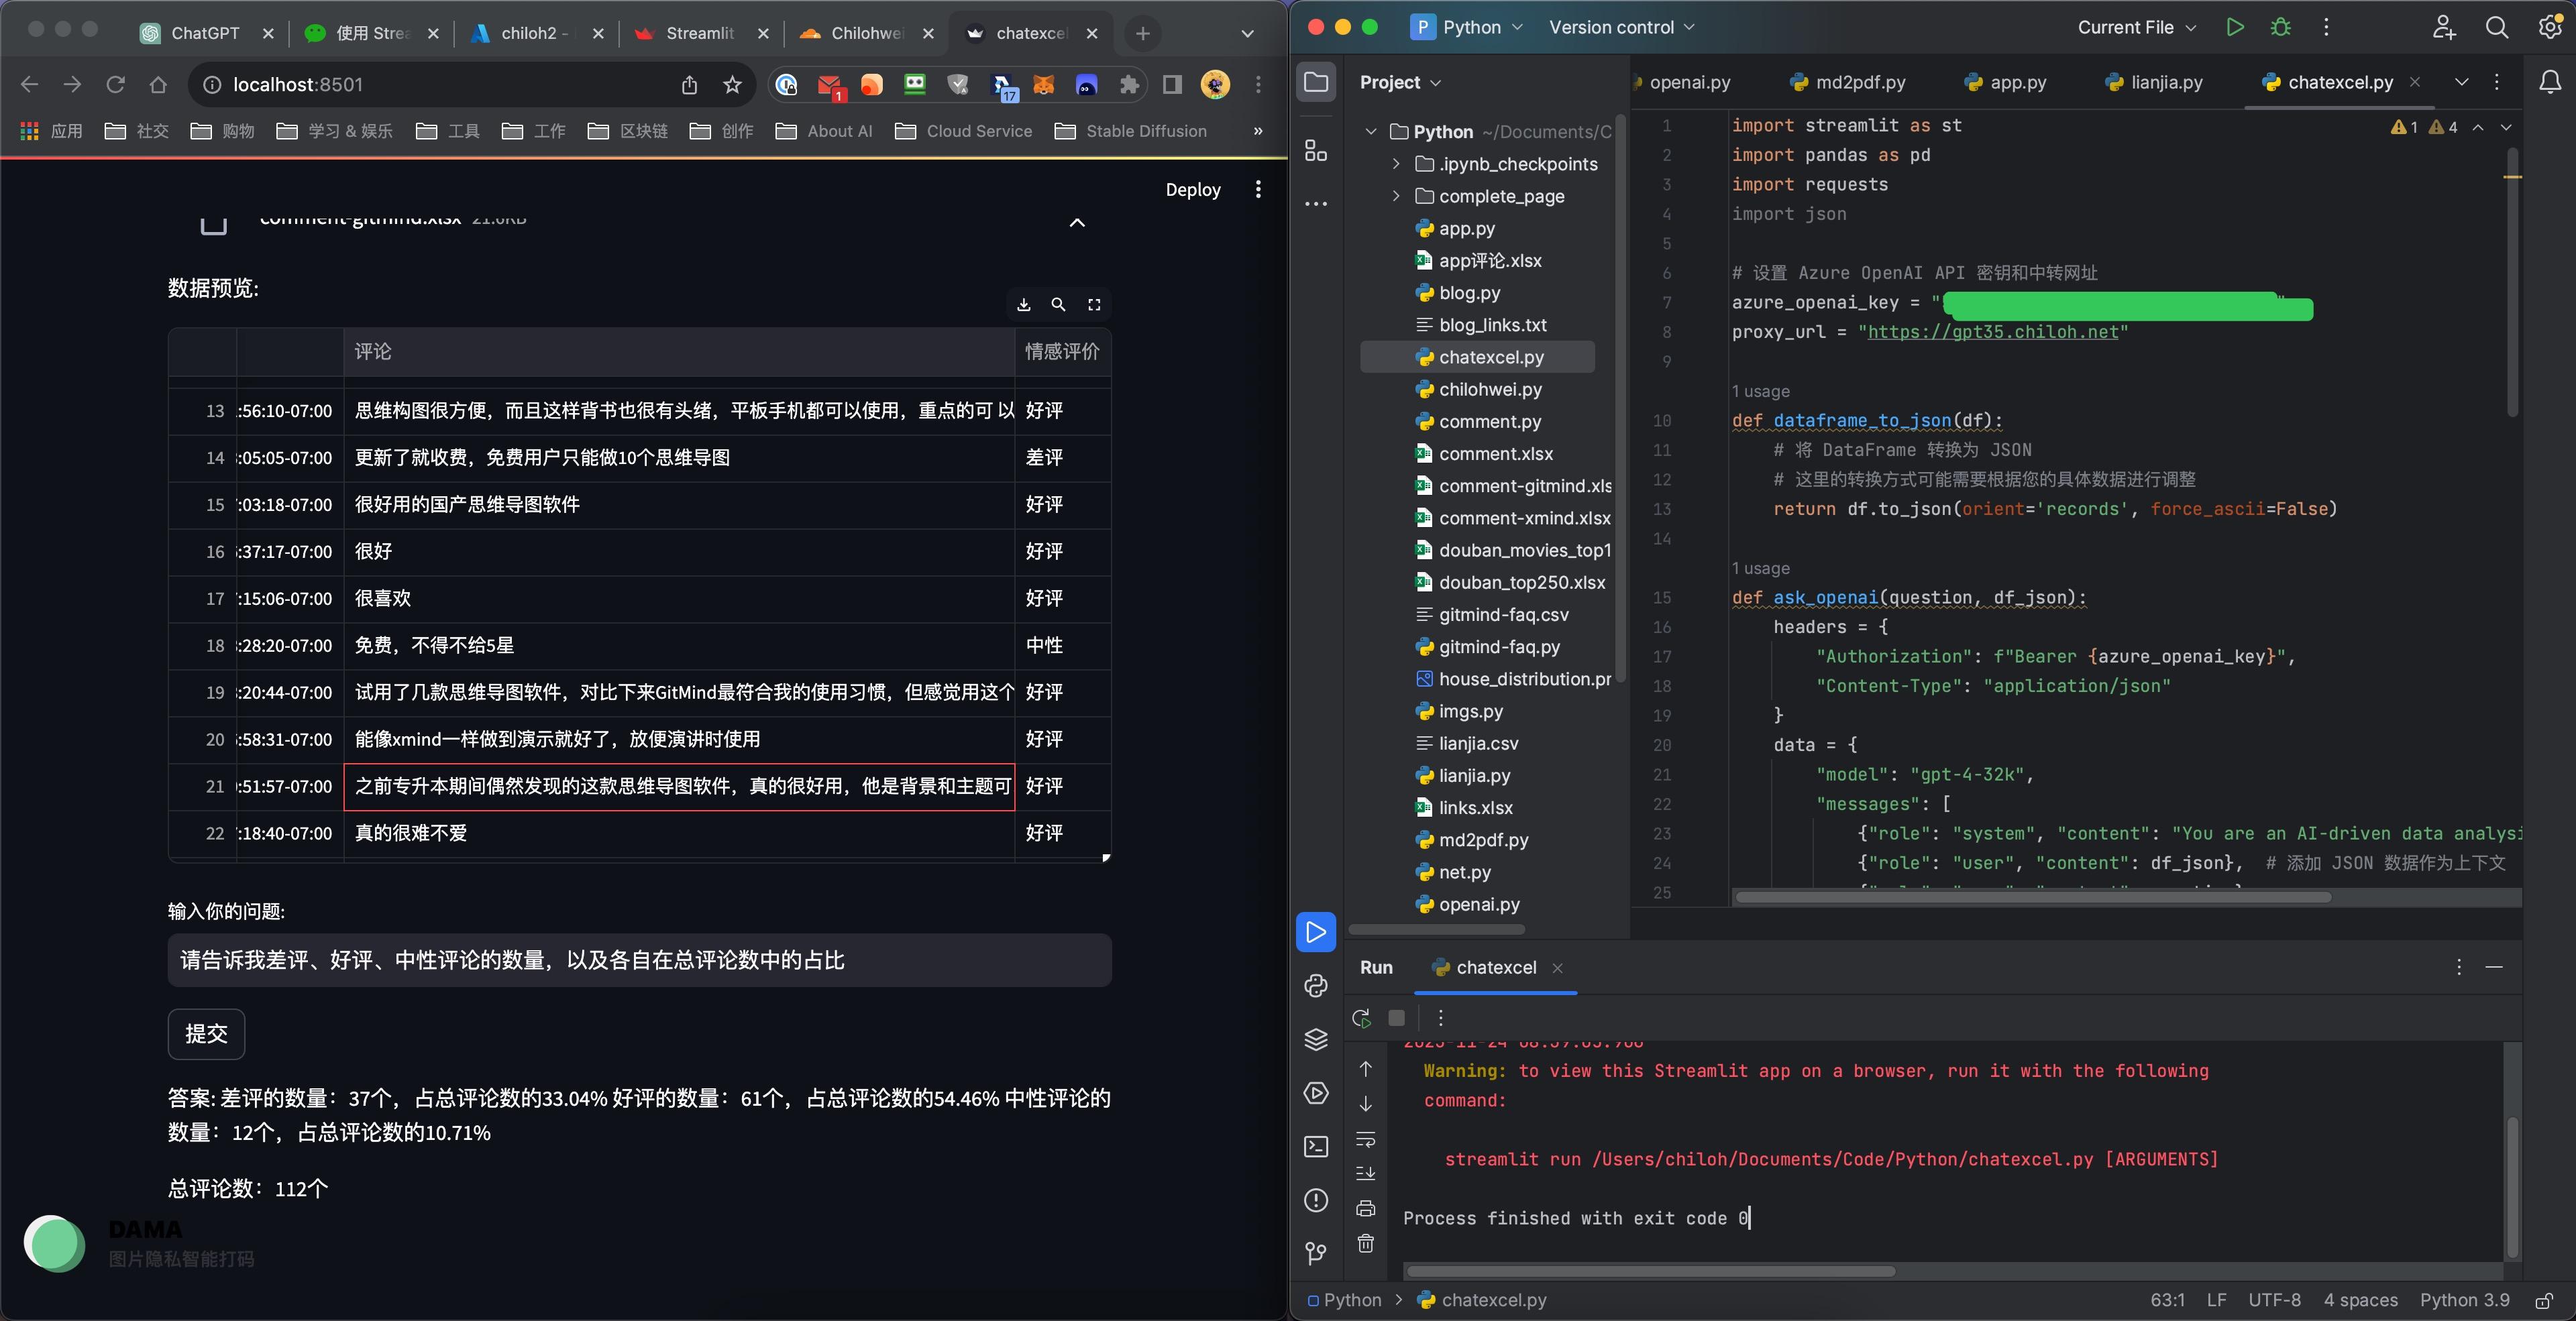2576x1321 pixels.
Task: Open Current File run configuration dropdown
Action: coord(2137,28)
